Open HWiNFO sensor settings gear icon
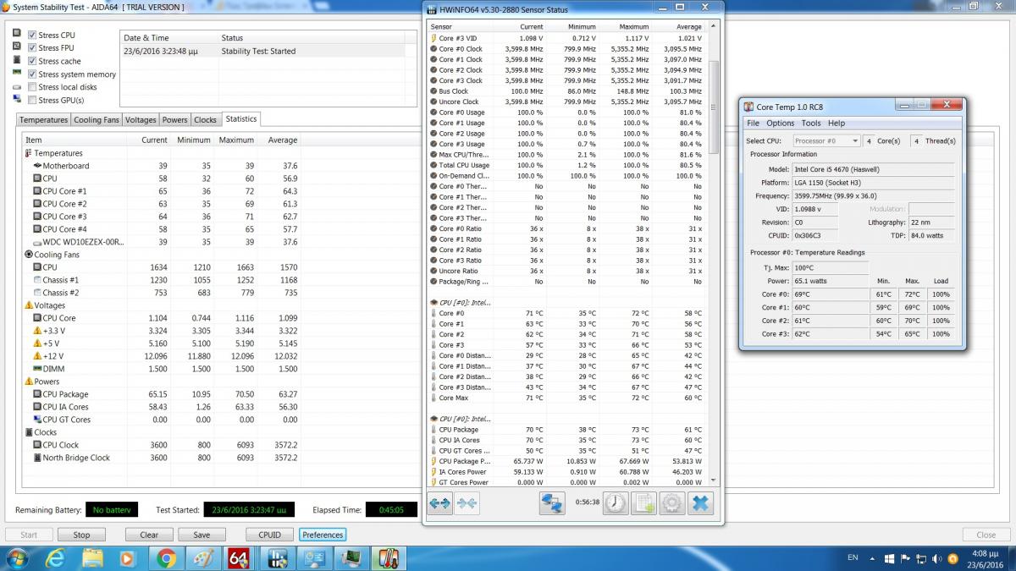Screen dimensions: 1016x571 pos(672,502)
